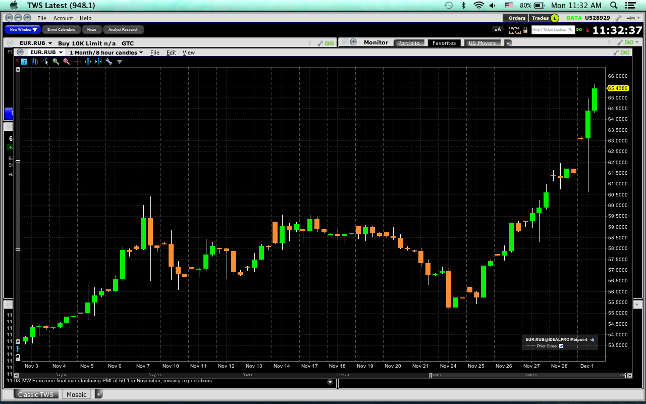The image size is (646, 404).
Task: Click the horizontal scrollbar right arrow
Action: pyautogui.click(x=629, y=375)
